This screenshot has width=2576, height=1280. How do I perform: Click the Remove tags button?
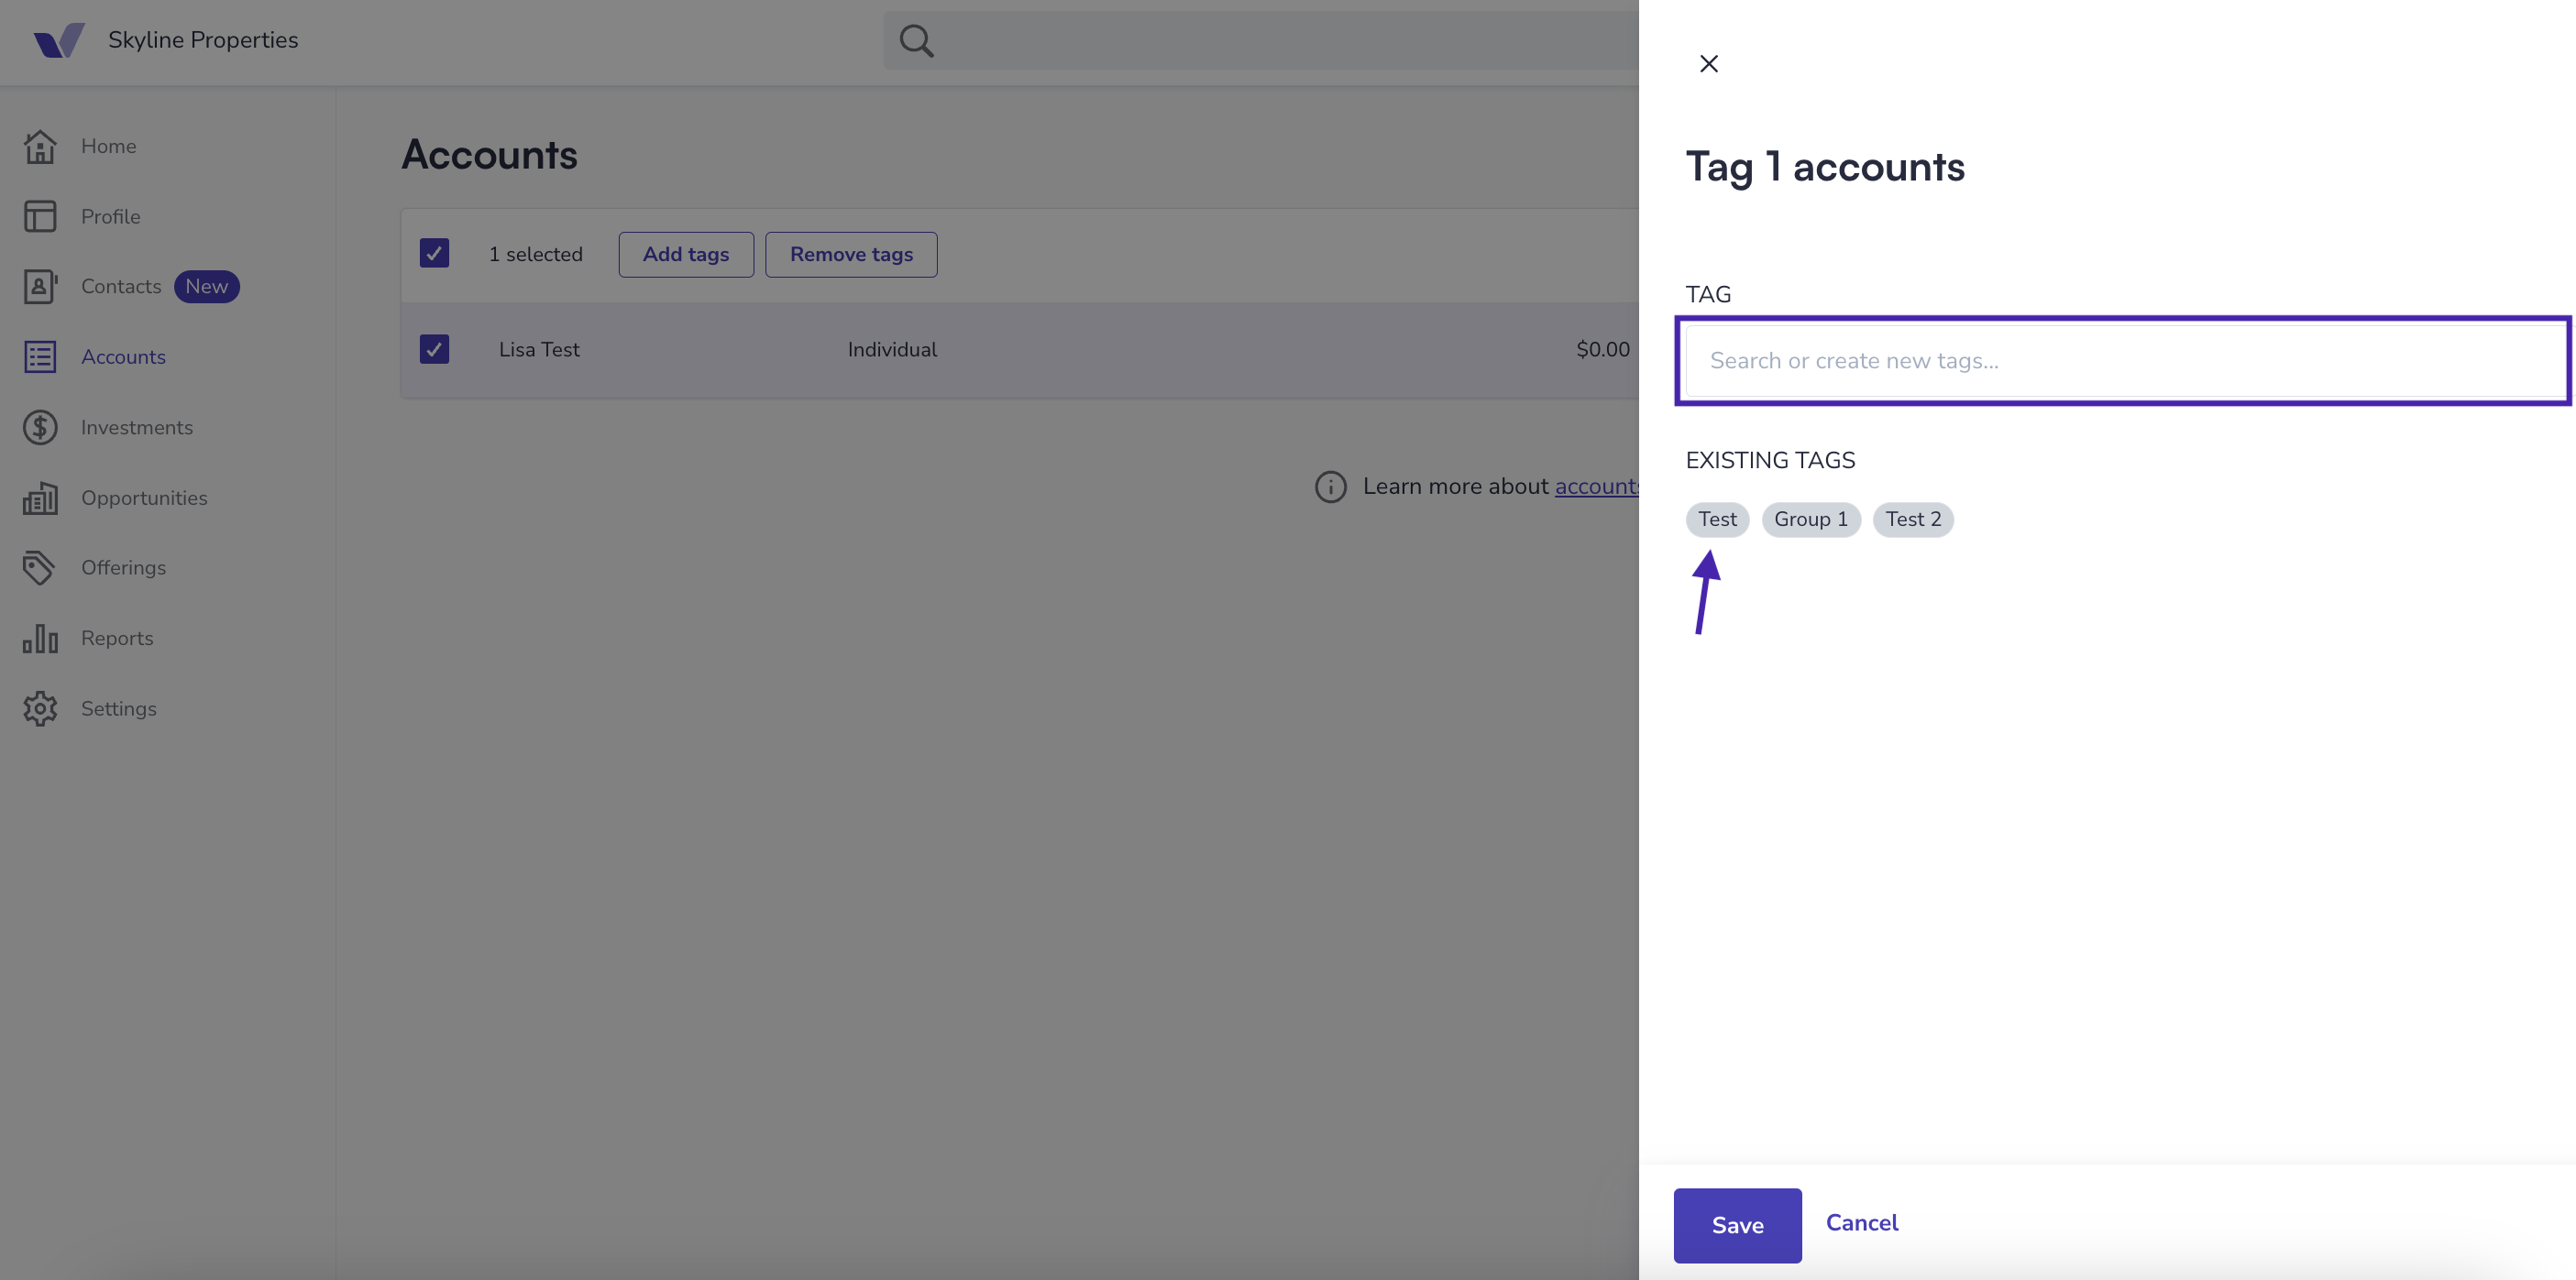(851, 255)
